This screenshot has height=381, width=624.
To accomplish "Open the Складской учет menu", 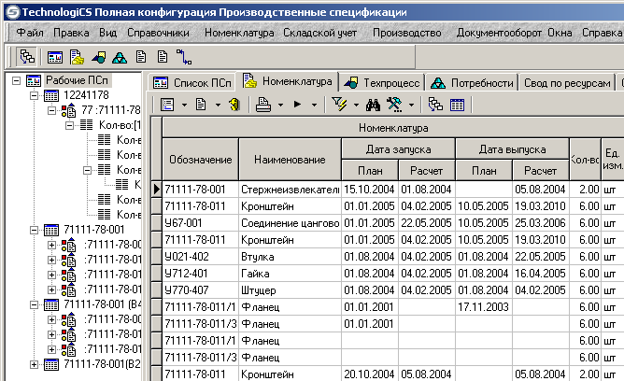I will pyautogui.click(x=321, y=33).
